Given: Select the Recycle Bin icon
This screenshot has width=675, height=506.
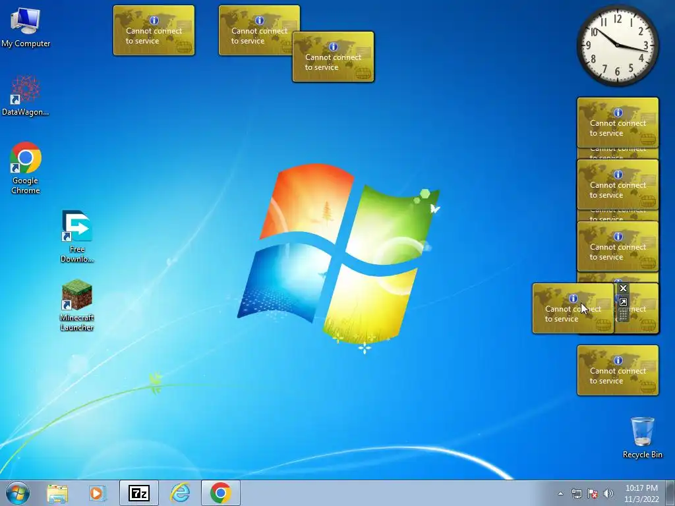Looking at the screenshot, I should 642,437.
